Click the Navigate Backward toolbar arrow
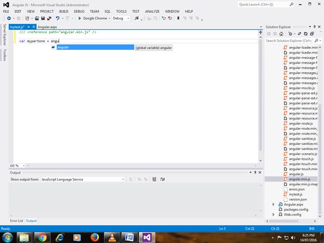This screenshot has height=243, width=324. [x=9, y=18]
